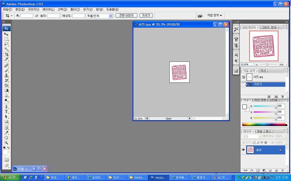Click the 전면 이미지 button
Viewport: 291px width, 181px height.
[126, 15]
